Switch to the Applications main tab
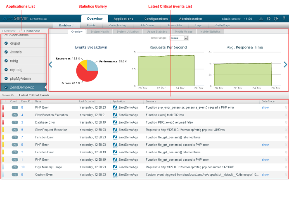This screenshot has width=289, height=207. coord(123,19)
